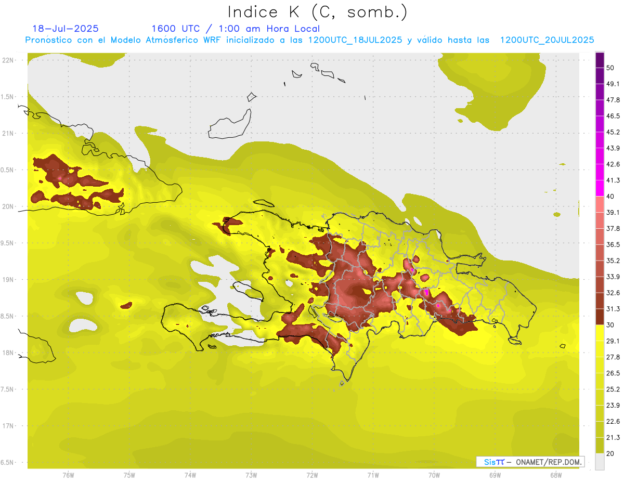This screenshot has height=482, width=624.
Task: Click the "21N" latitude label
Action: [x=8, y=133]
